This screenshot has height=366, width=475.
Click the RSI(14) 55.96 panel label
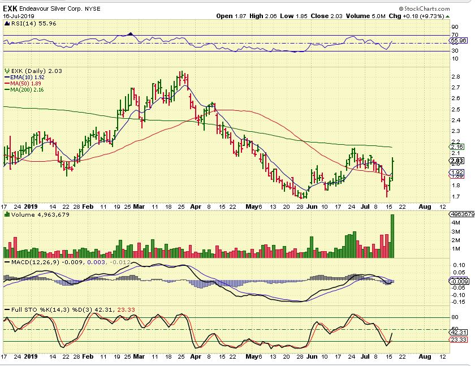coord(33,24)
